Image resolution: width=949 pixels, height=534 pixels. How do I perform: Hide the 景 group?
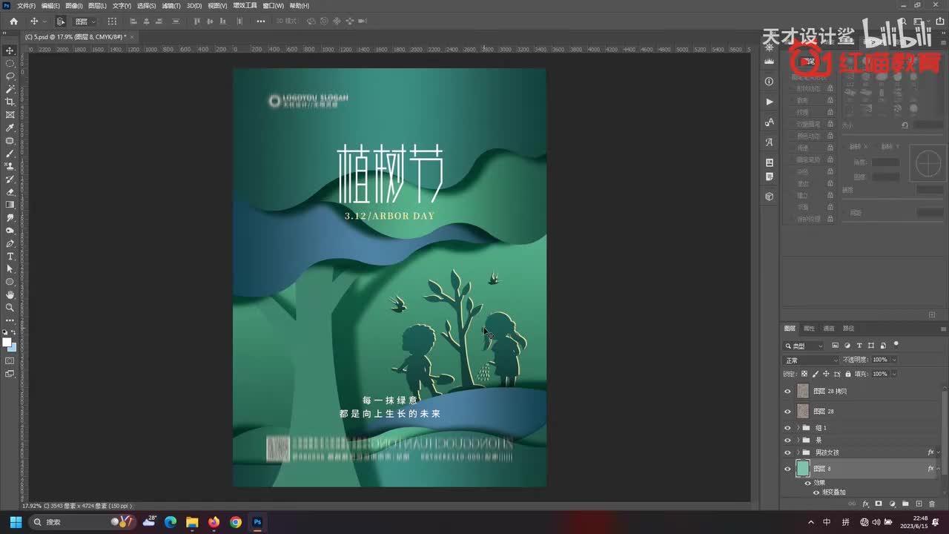click(787, 440)
